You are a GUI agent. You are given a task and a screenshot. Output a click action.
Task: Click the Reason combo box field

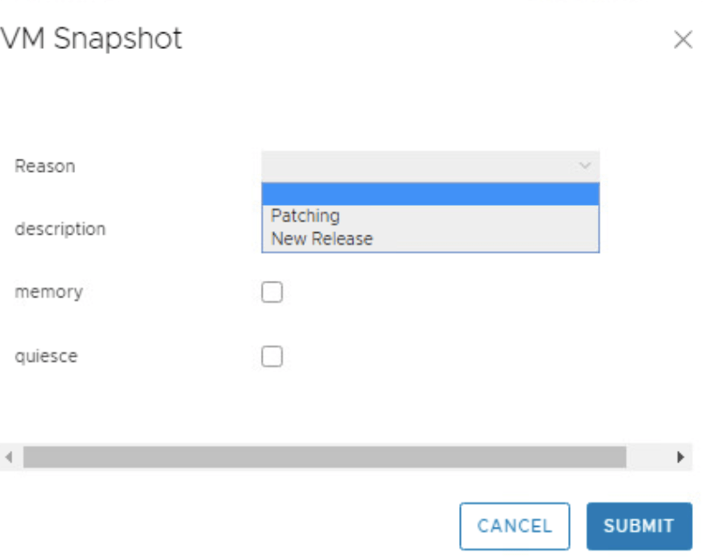point(419,166)
